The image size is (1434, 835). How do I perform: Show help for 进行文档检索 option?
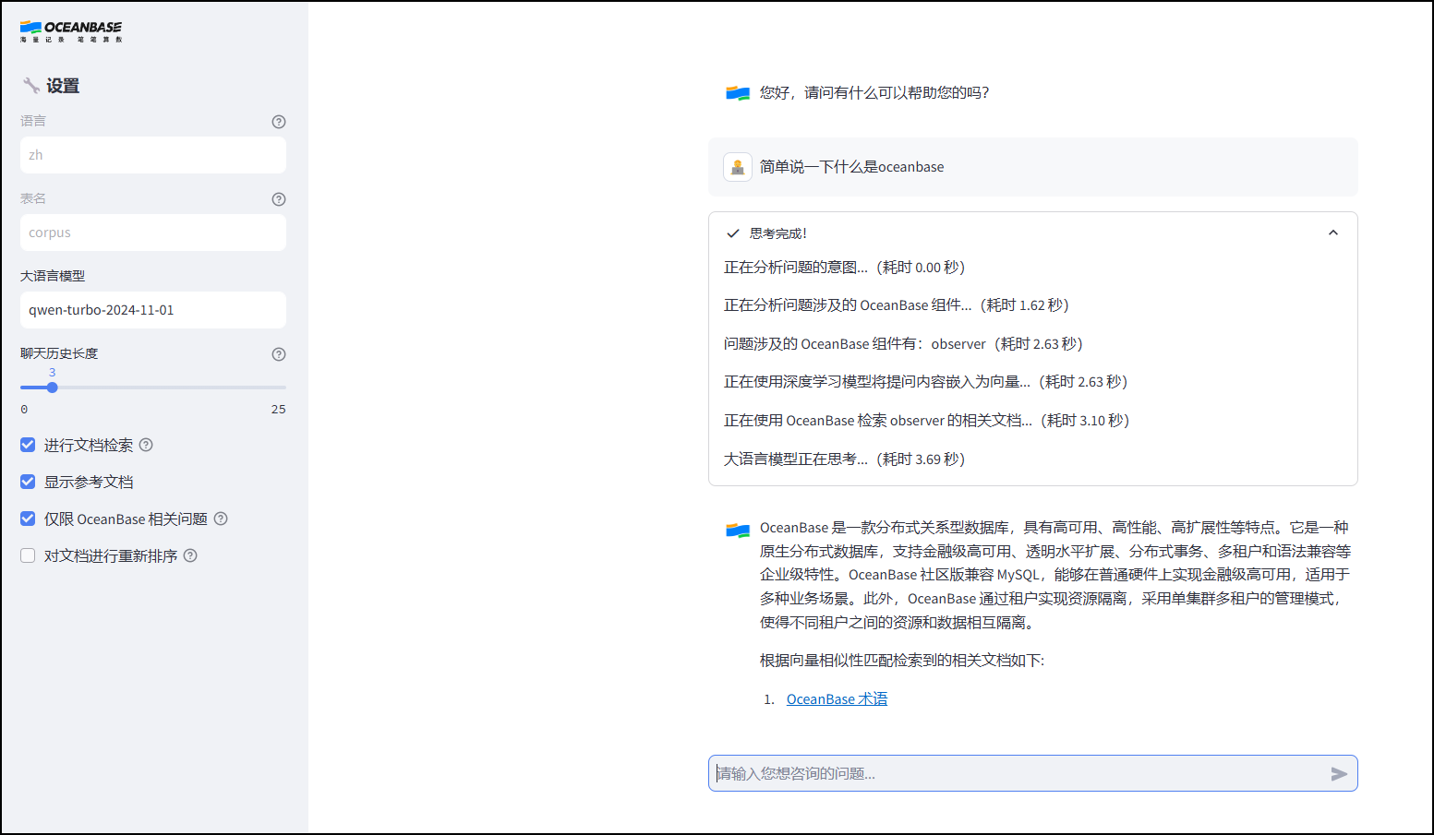point(146,445)
